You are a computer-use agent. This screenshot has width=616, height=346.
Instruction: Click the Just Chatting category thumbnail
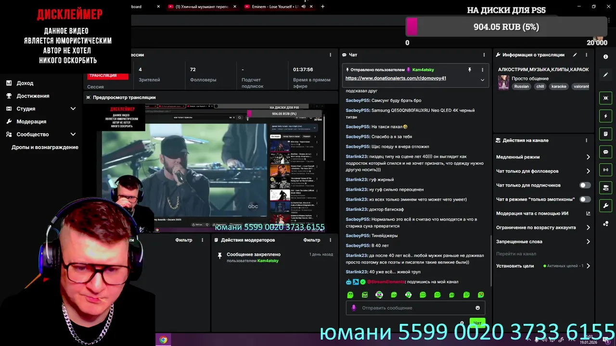point(503,82)
